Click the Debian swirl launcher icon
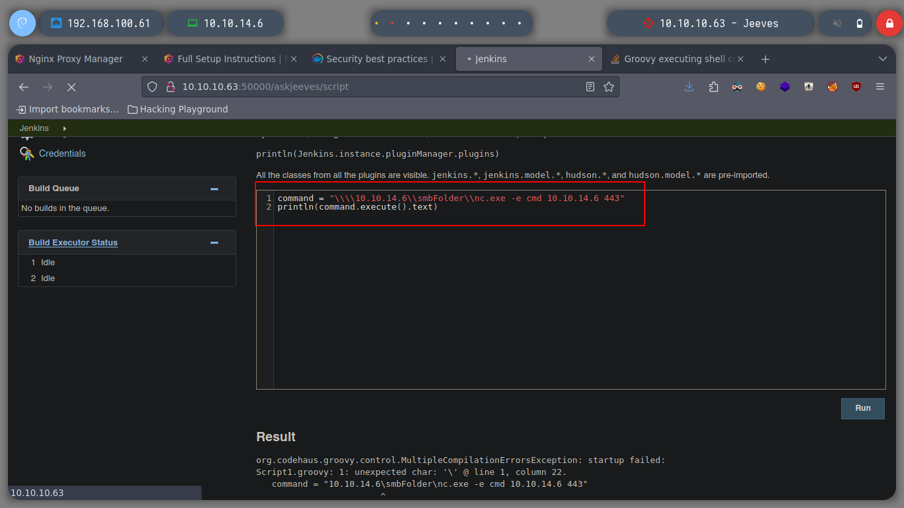 [x=22, y=23]
